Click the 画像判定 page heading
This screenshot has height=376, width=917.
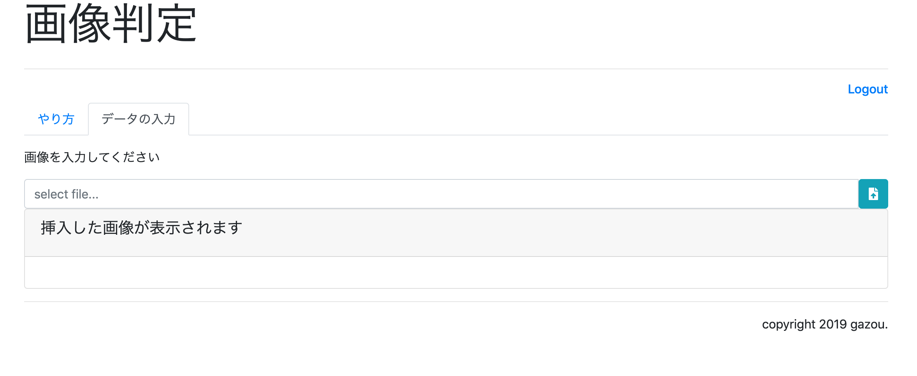111,24
